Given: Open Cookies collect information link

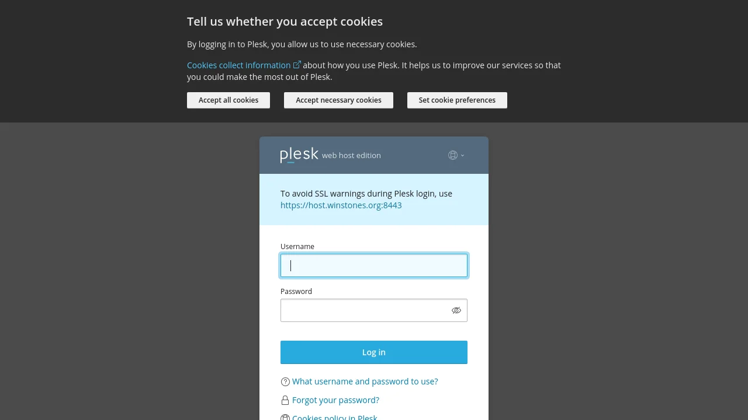Looking at the screenshot, I should click(238, 65).
